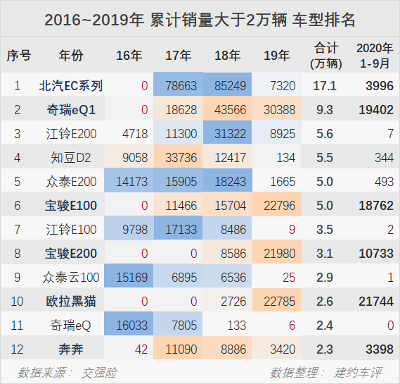Viewport: 400px width, 384px height.
Task: Click the cell with value 493
Action: pyautogui.click(x=385, y=182)
